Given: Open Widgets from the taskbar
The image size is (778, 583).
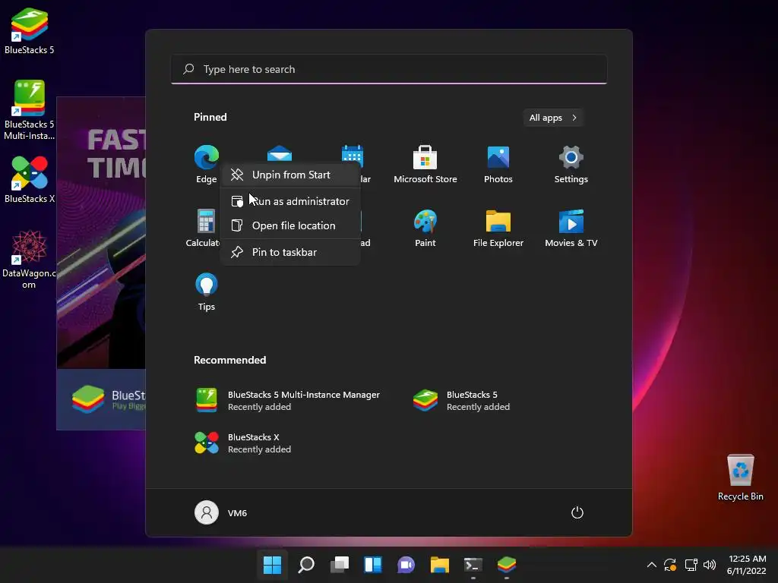Looking at the screenshot, I should point(373,565).
